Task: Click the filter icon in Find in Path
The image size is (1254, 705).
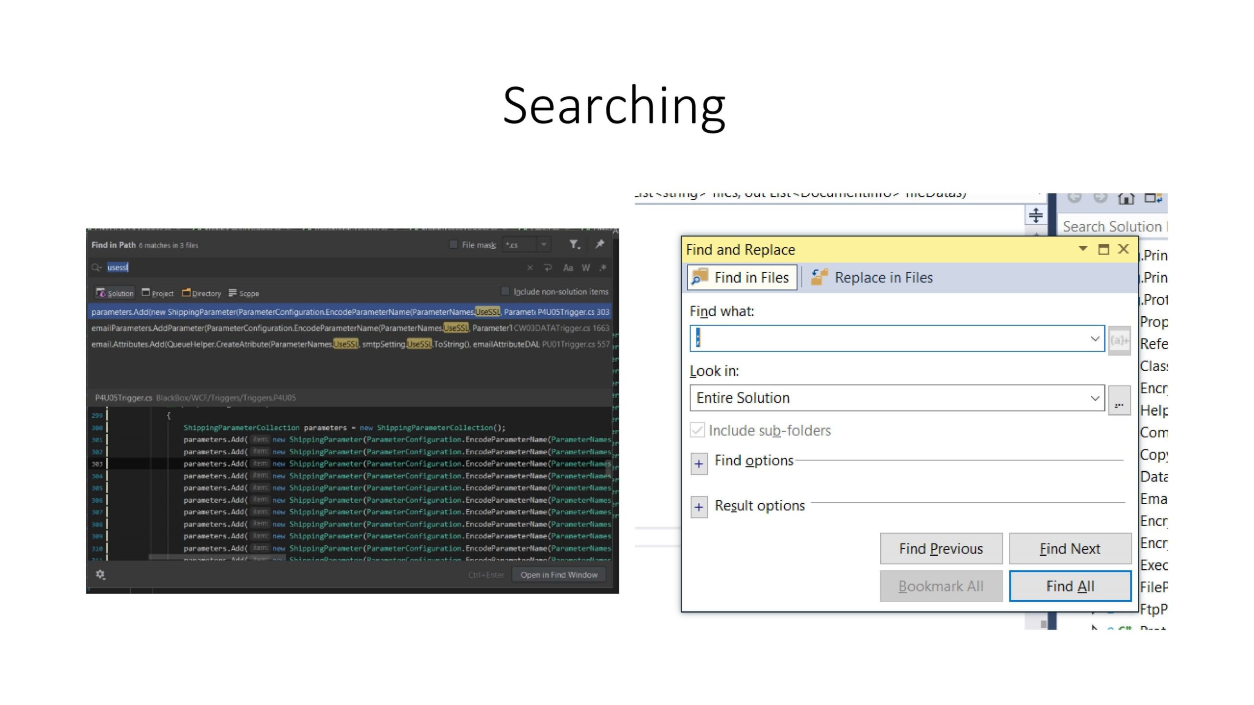Action: tap(574, 244)
